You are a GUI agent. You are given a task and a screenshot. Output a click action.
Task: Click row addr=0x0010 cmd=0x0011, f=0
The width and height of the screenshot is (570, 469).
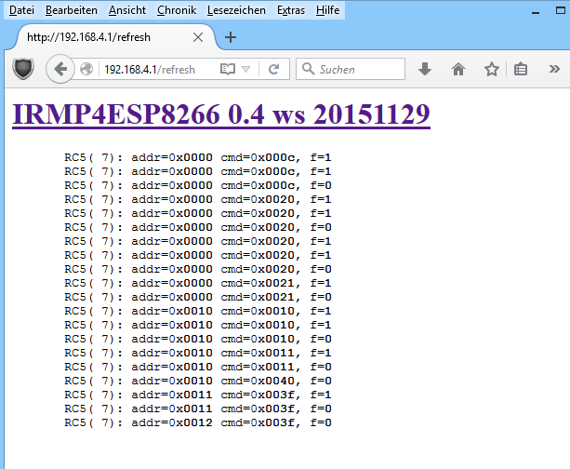coord(198,367)
